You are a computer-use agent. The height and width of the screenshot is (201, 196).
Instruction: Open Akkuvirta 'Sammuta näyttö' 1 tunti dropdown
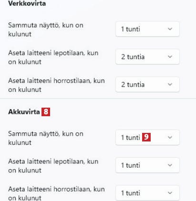pos(147,138)
